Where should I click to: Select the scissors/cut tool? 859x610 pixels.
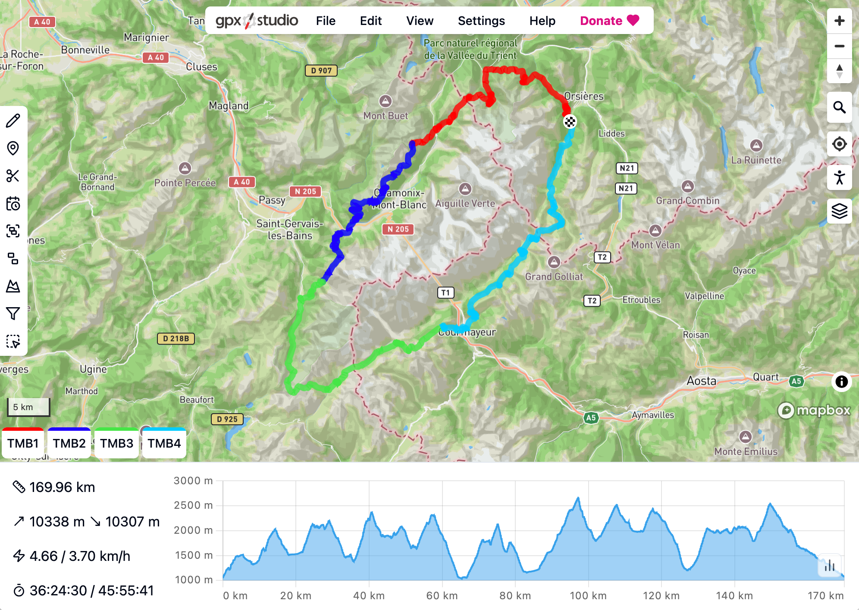coord(14,174)
